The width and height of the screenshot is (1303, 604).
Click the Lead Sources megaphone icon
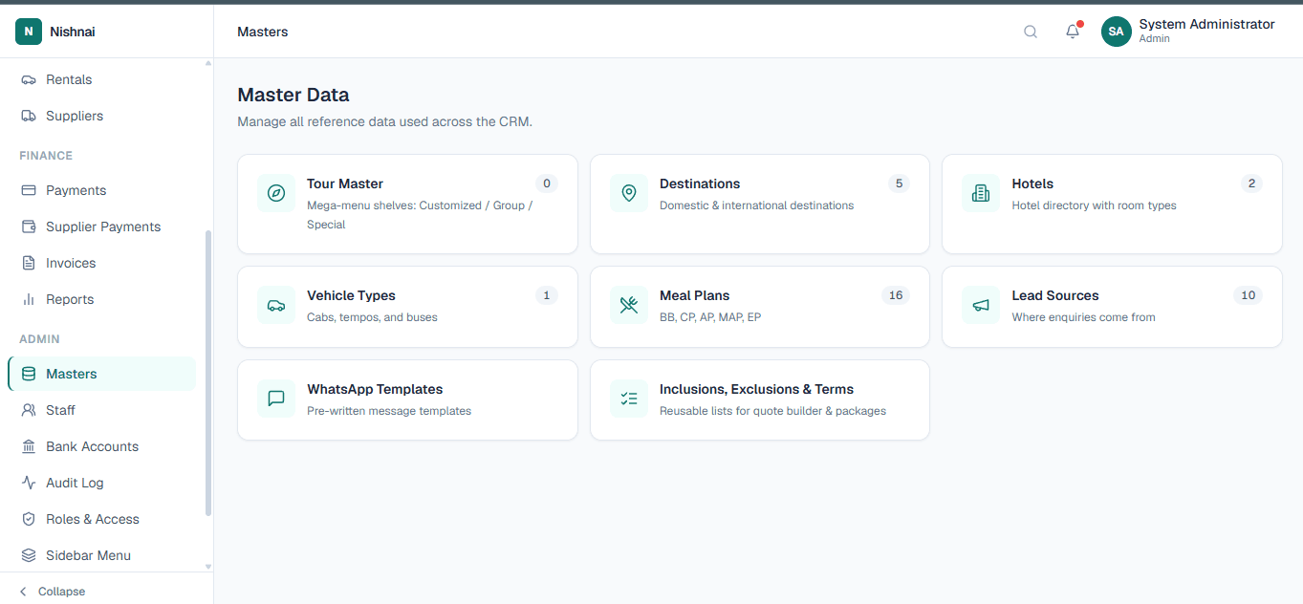[981, 305]
